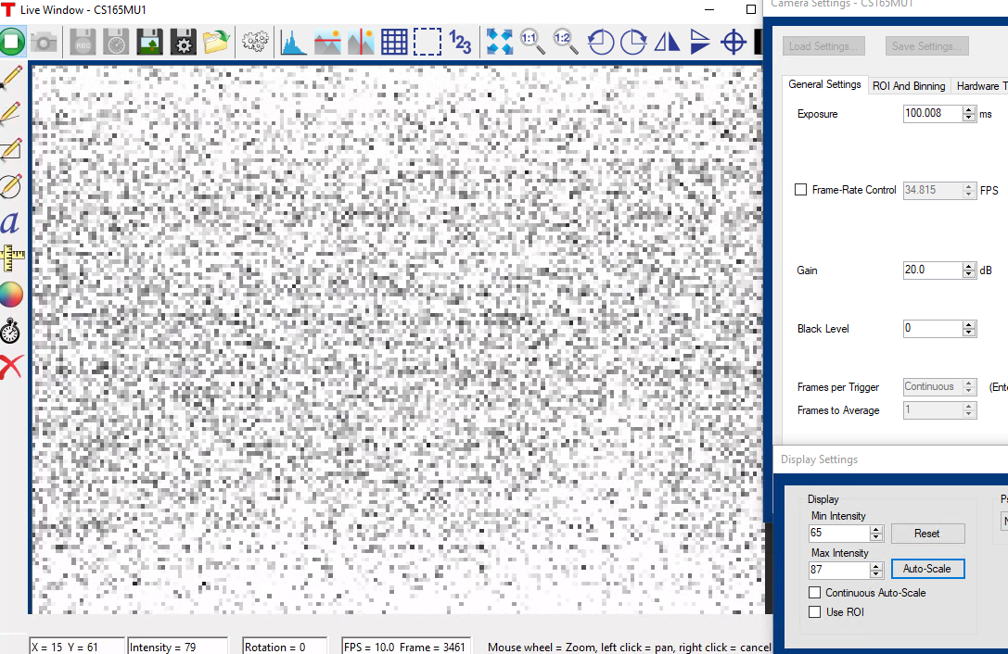Click the Frames per Trigger Continuous field
Viewport: 1008px width, 654px height.
932,386
